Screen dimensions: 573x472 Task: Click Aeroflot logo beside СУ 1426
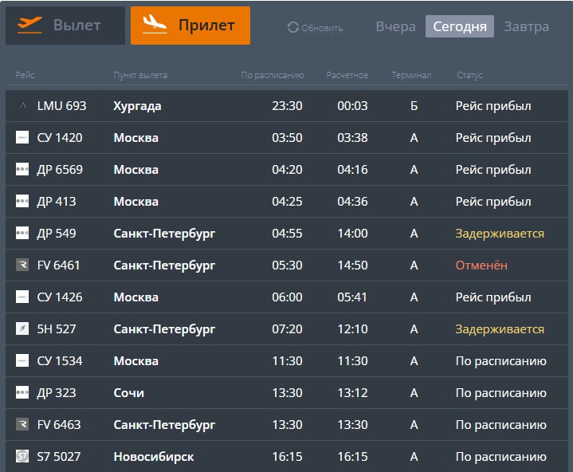tap(22, 297)
